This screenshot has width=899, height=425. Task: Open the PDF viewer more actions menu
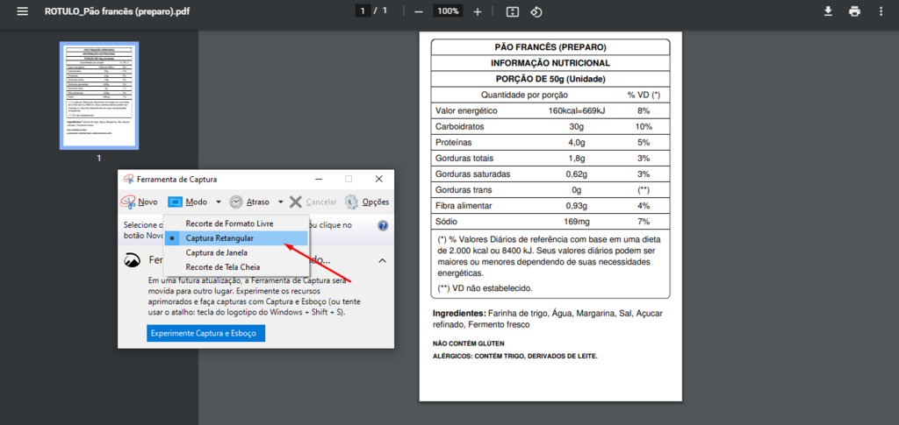point(881,11)
